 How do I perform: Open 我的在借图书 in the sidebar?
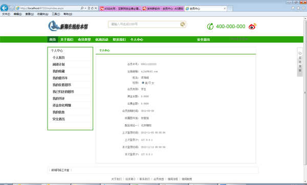pos(62,85)
